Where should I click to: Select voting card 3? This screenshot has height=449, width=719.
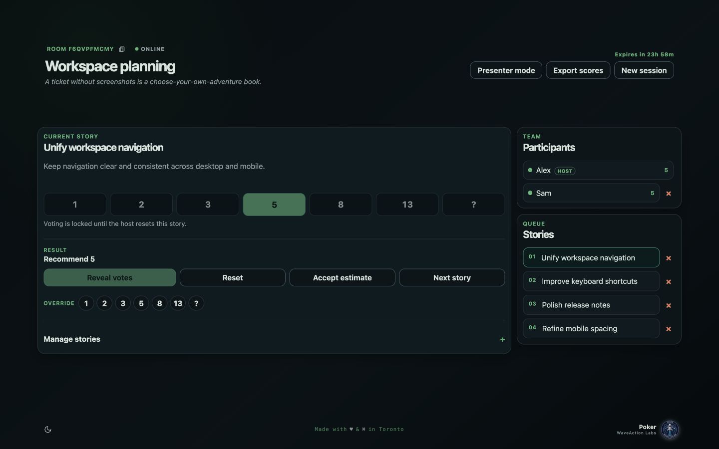(208, 205)
